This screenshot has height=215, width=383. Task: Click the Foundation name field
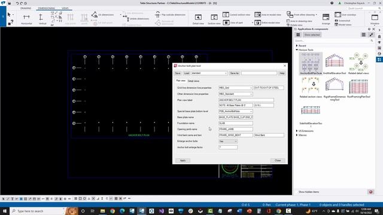[x=235, y=124]
